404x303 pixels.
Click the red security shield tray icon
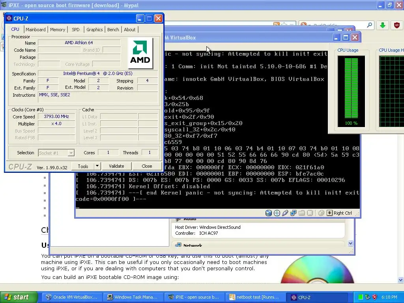click(375, 297)
